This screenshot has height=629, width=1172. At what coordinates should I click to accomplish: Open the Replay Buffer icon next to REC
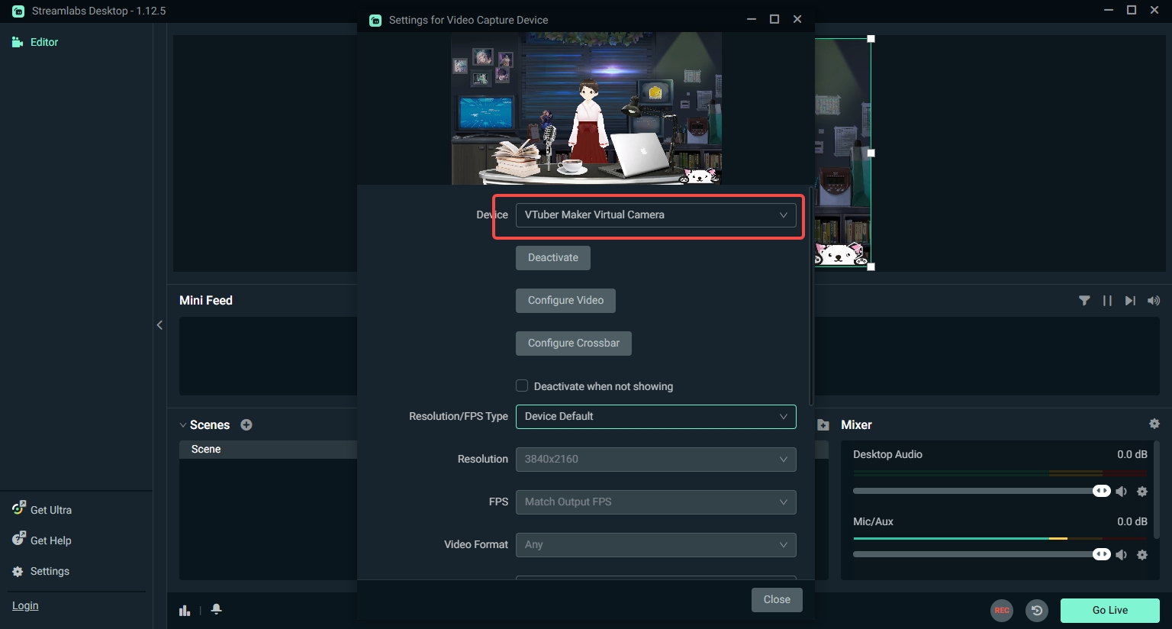click(1037, 610)
